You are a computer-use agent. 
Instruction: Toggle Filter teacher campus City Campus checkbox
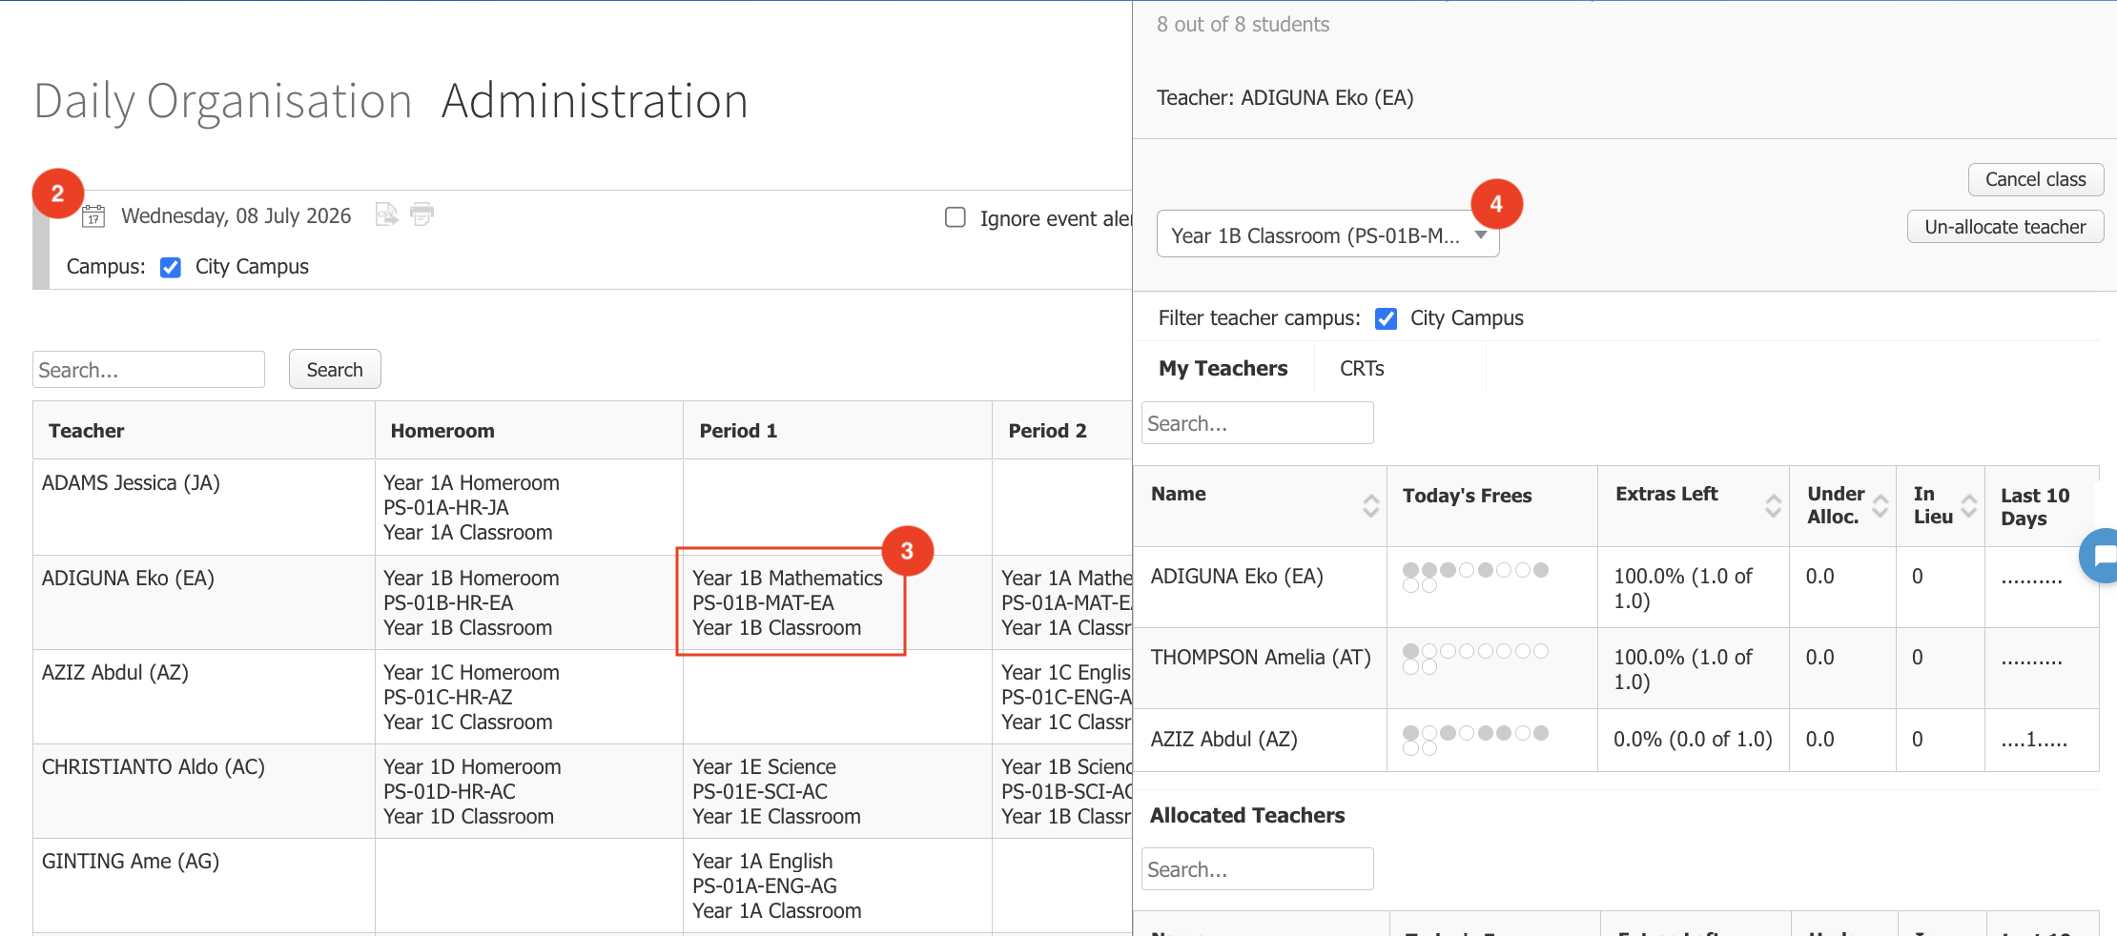[1386, 318]
